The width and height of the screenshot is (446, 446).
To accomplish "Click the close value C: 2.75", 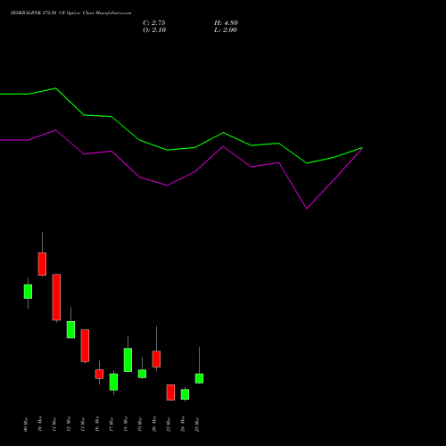I will click(x=154, y=23).
